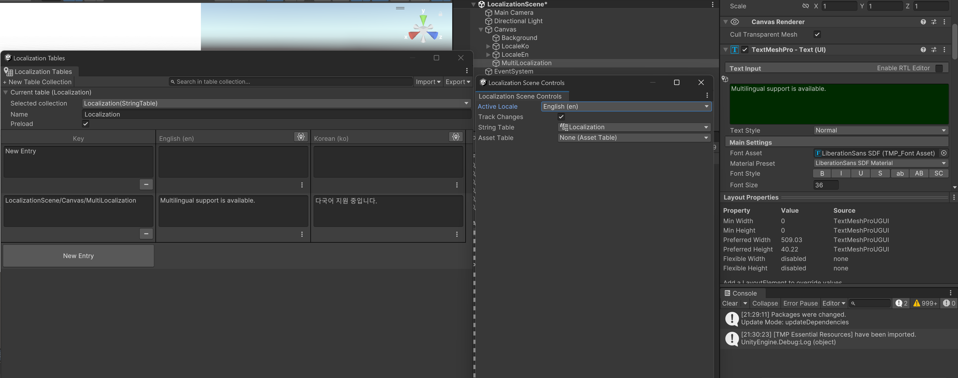
Task: Remove the MultiLocalization key entry with minus button
Action: [146, 234]
